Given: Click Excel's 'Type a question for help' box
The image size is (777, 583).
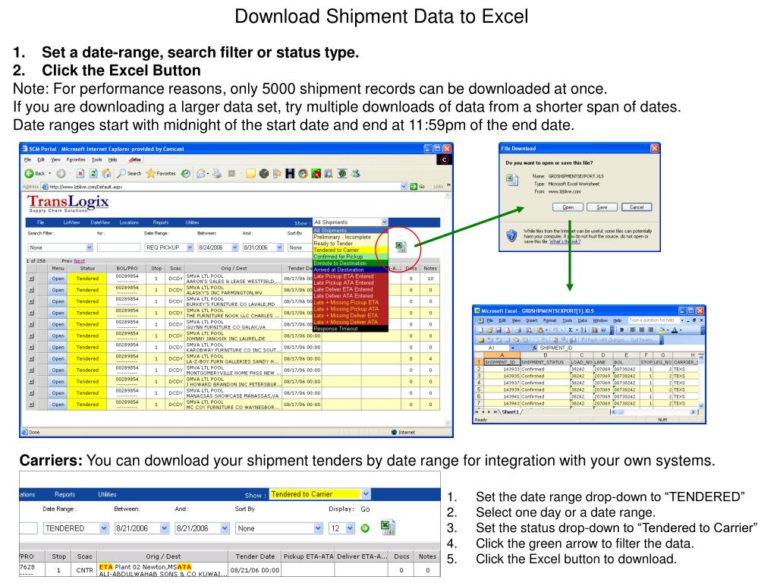Looking at the screenshot, I should 654,320.
